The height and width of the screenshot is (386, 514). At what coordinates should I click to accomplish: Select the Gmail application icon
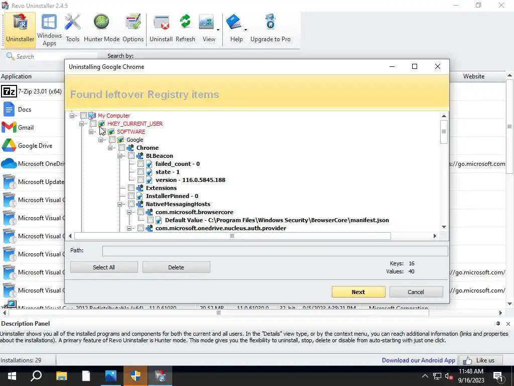click(x=9, y=127)
